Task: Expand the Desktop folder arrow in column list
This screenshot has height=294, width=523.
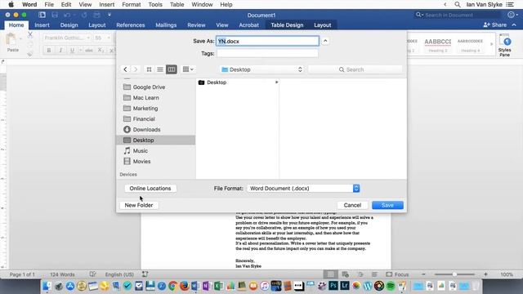Action: click(276, 82)
